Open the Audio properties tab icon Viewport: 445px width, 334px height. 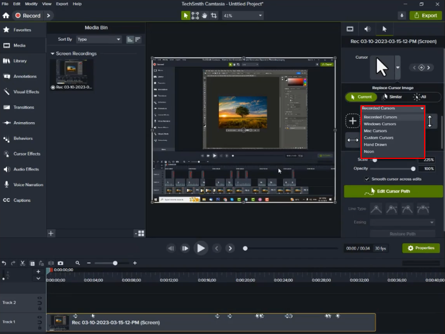click(x=367, y=29)
